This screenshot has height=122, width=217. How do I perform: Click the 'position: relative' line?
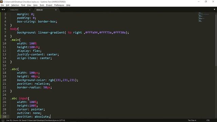pos(34,84)
